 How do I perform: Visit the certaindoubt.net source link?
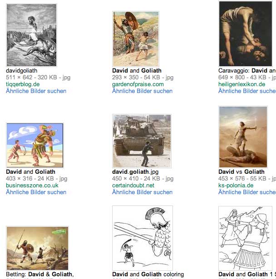tap(133, 185)
